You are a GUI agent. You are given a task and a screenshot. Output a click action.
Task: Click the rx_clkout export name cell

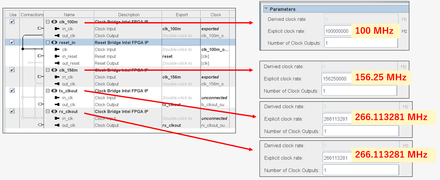172,125
